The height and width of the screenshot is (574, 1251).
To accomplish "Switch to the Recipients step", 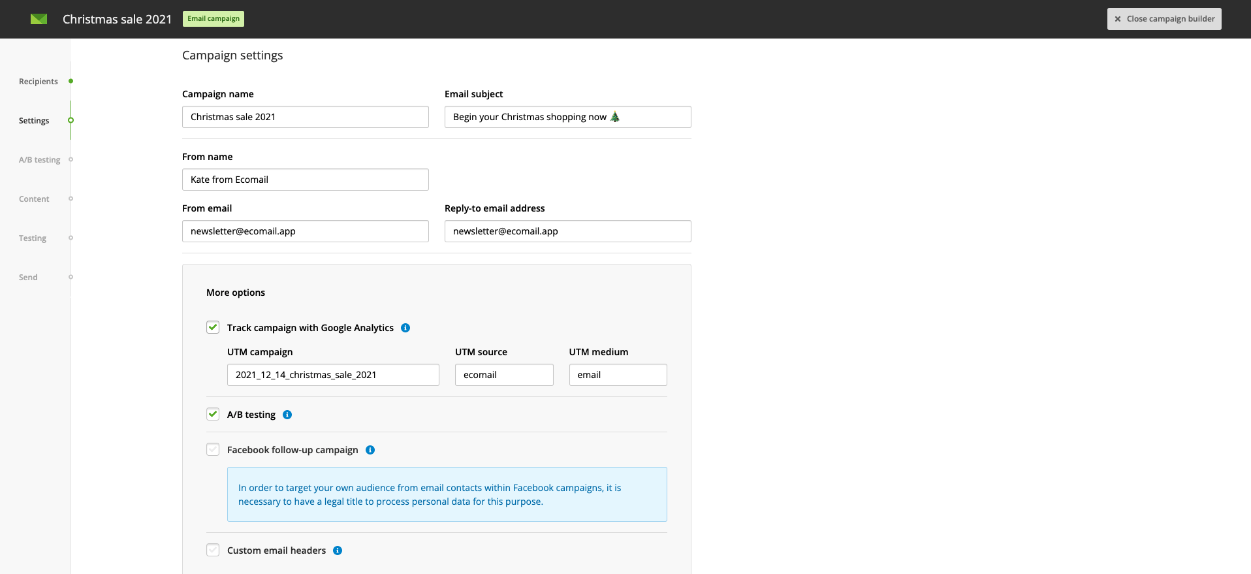I will [39, 82].
